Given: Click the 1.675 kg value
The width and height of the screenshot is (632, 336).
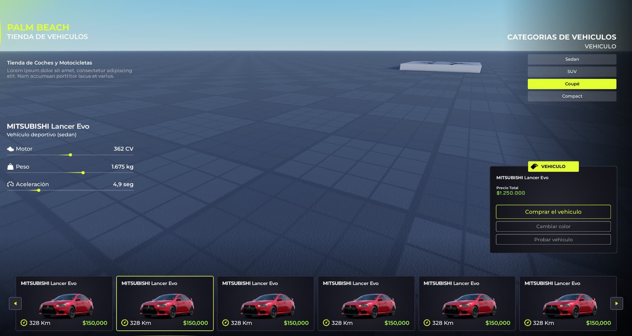Looking at the screenshot, I should click(x=122, y=167).
